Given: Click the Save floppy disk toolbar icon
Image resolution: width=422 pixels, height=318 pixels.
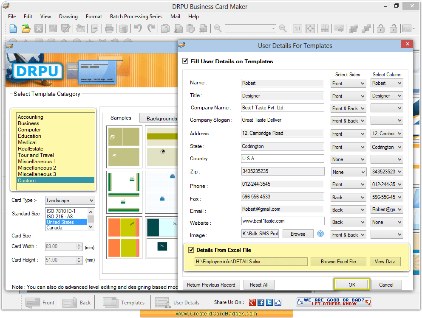Looking at the screenshot, I should [53, 28].
